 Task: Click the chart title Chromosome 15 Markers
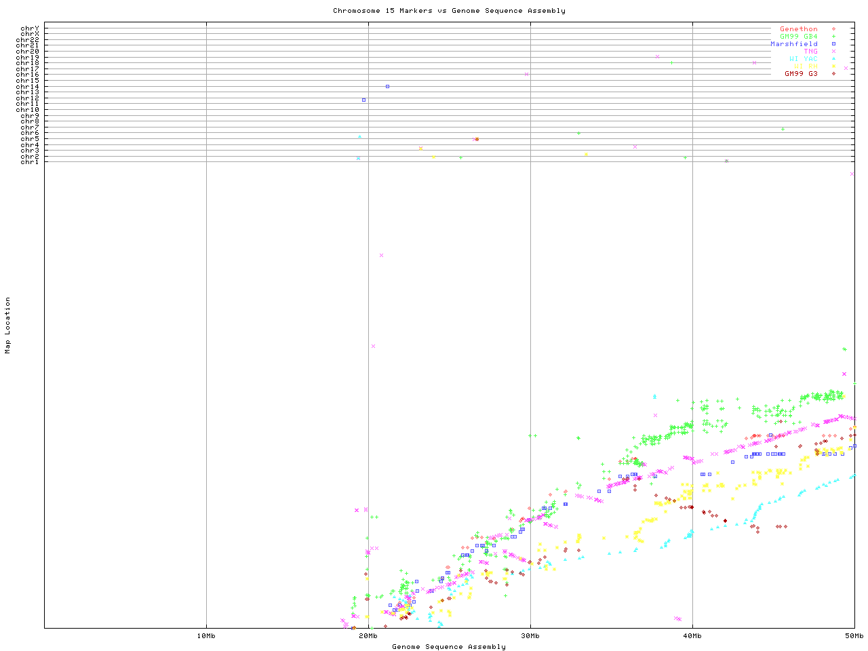click(449, 11)
